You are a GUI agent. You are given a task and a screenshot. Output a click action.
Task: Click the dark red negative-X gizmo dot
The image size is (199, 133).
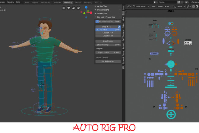click(81, 12)
